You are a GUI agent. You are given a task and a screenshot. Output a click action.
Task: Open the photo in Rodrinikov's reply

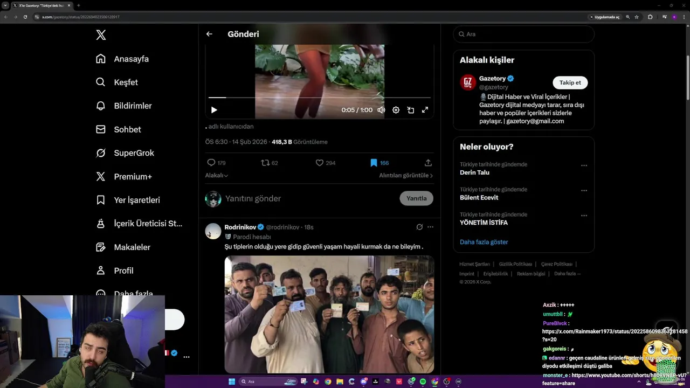[x=329, y=314]
